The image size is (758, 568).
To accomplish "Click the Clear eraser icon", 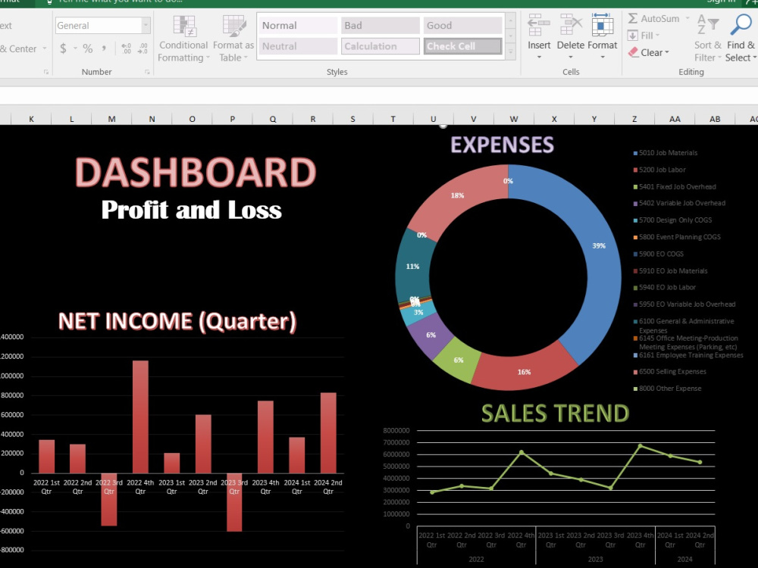I will [x=633, y=52].
